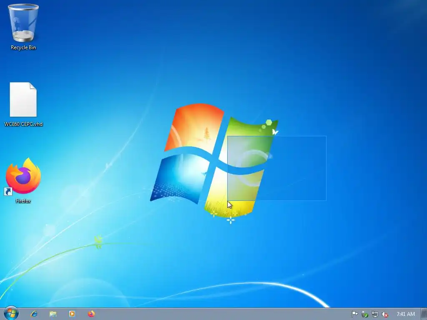Launch Firefox from the taskbar
427x320 pixels.
coord(91,314)
